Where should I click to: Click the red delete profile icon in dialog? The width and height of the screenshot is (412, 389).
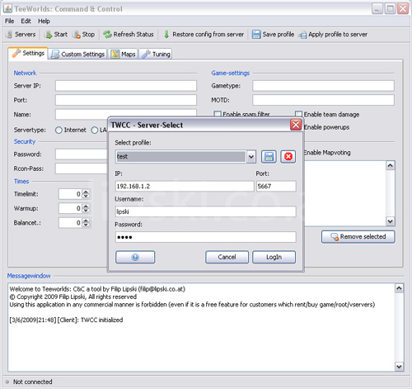tap(288, 157)
